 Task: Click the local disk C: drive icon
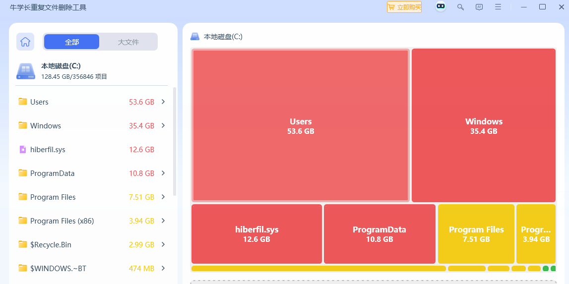26,71
